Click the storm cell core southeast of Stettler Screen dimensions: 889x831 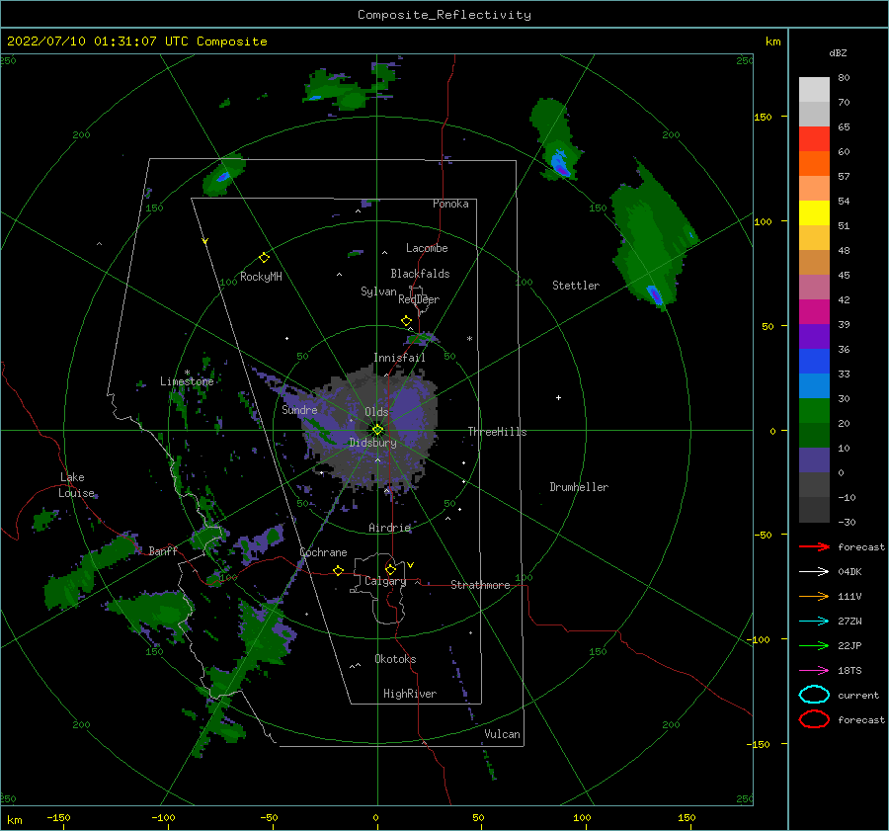click(654, 295)
